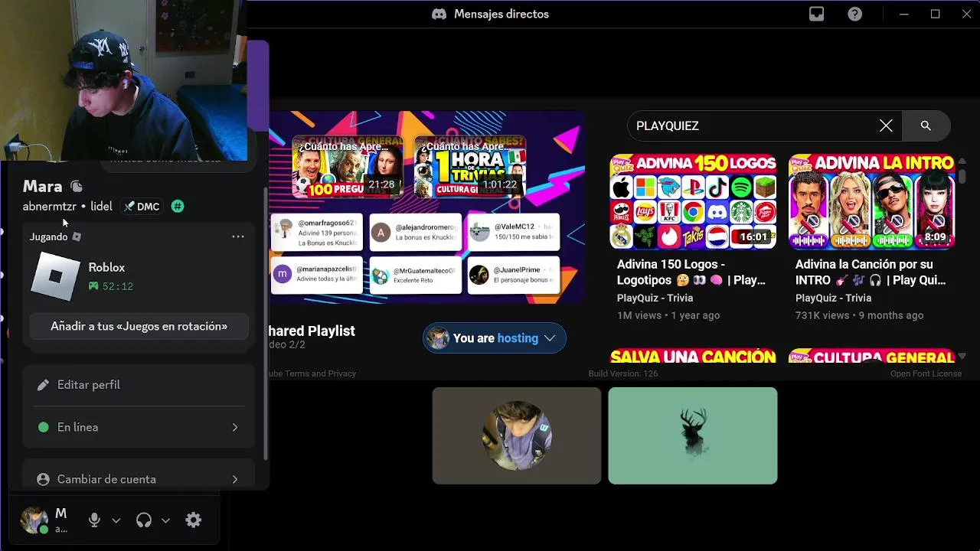Open CULTURA GENERAL video thumbnail in results

872,356
